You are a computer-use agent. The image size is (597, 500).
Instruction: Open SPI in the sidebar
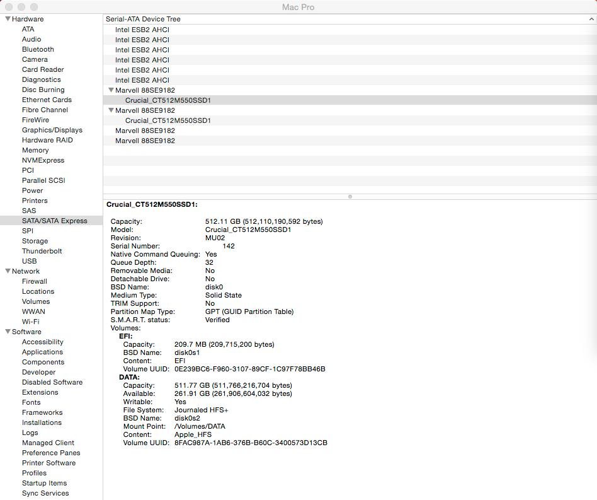click(x=28, y=231)
